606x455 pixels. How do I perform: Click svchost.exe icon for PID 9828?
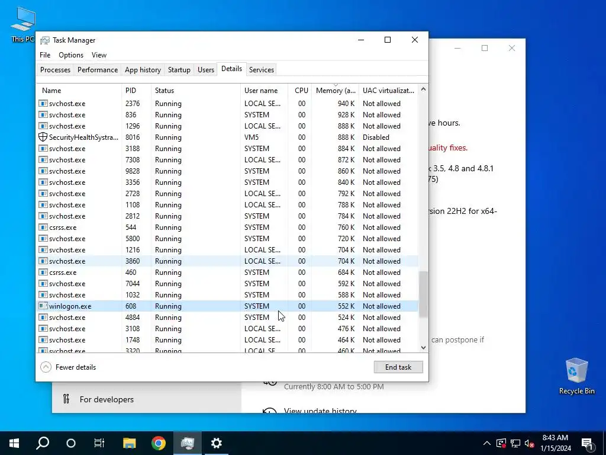[43, 171]
